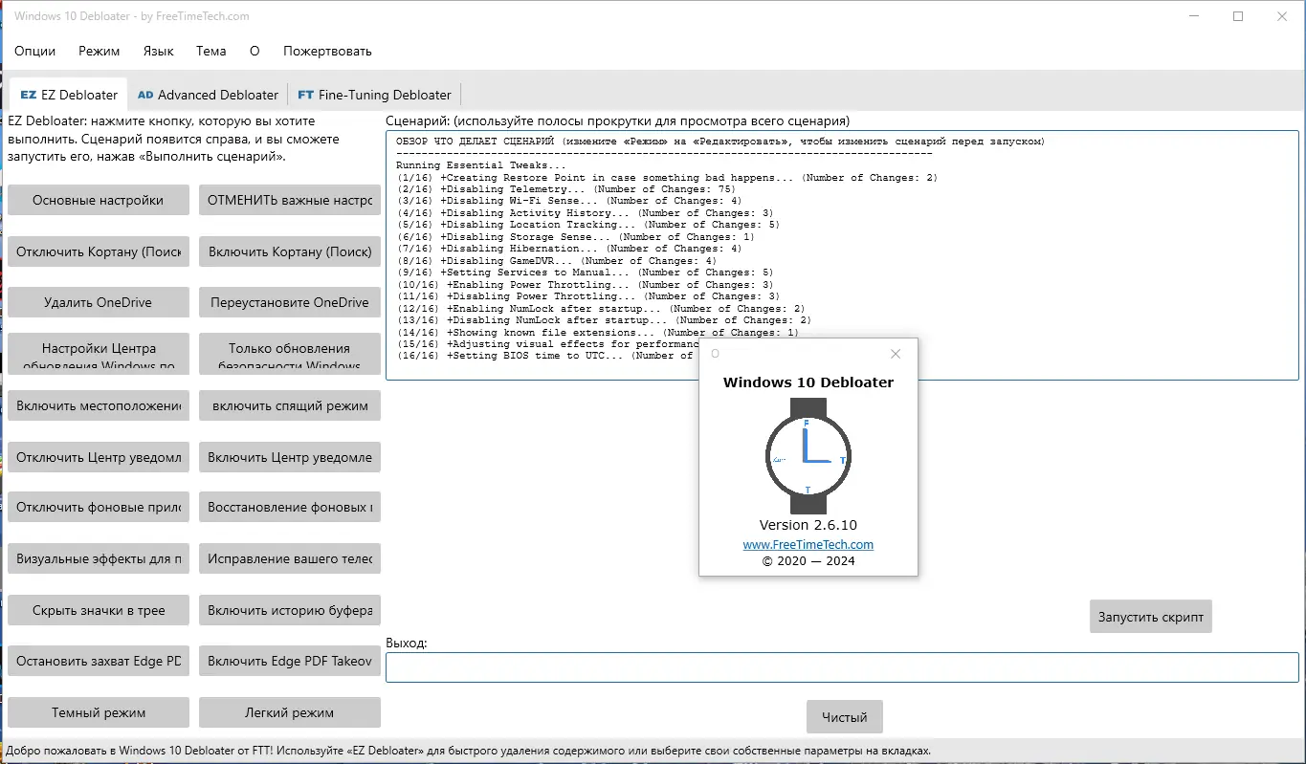
Task: Click the 'Disabling GameDVR' script line
Action: pyautogui.click(x=556, y=261)
